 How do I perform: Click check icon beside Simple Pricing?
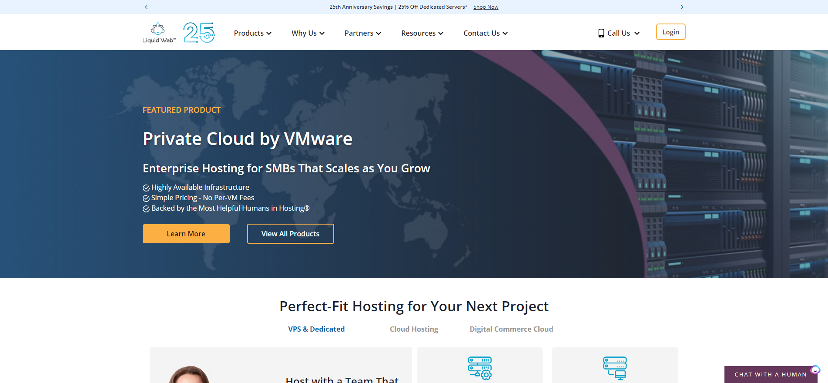pos(146,198)
